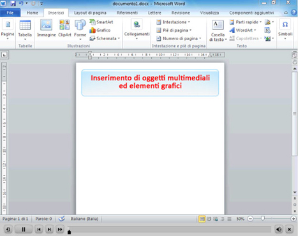Switch to the Layout di pagina tab

[90, 13]
